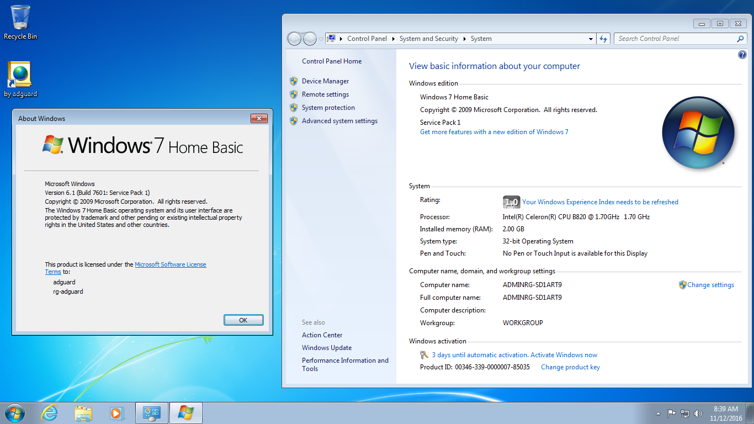The width and height of the screenshot is (754, 424).
Task: Open Device Manager link
Action: (x=325, y=81)
